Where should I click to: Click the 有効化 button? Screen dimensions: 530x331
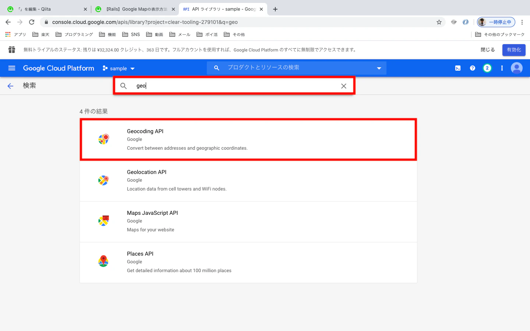pyautogui.click(x=514, y=50)
